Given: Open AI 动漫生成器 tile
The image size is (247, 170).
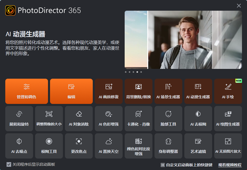Looking at the screenshot, I should pos(198,91).
